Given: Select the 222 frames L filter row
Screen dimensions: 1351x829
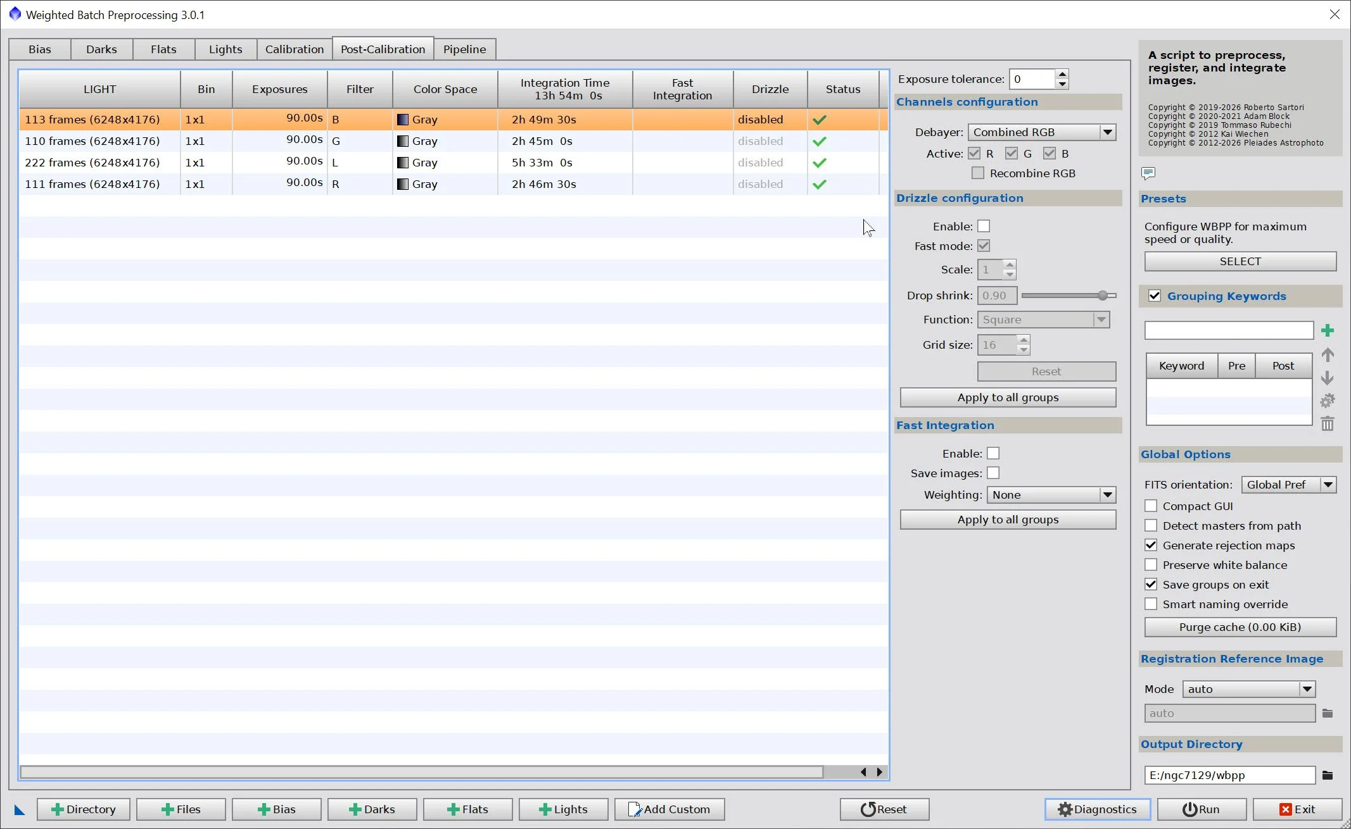Looking at the screenshot, I should (x=453, y=163).
